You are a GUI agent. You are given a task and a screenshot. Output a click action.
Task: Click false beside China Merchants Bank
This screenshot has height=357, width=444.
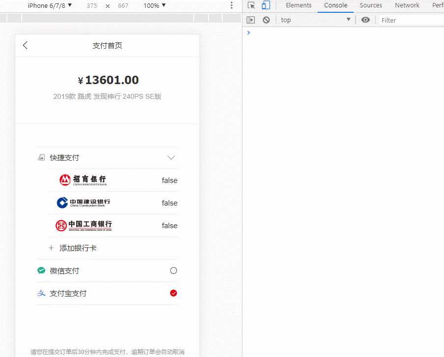pyautogui.click(x=170, y=180)
